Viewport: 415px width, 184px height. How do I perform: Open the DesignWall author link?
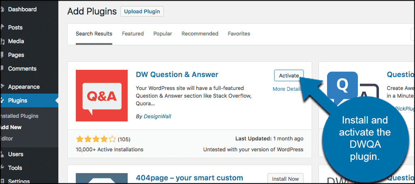[x=157, y=116]
